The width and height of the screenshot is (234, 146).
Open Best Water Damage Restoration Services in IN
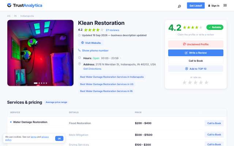tap(106, 91)
